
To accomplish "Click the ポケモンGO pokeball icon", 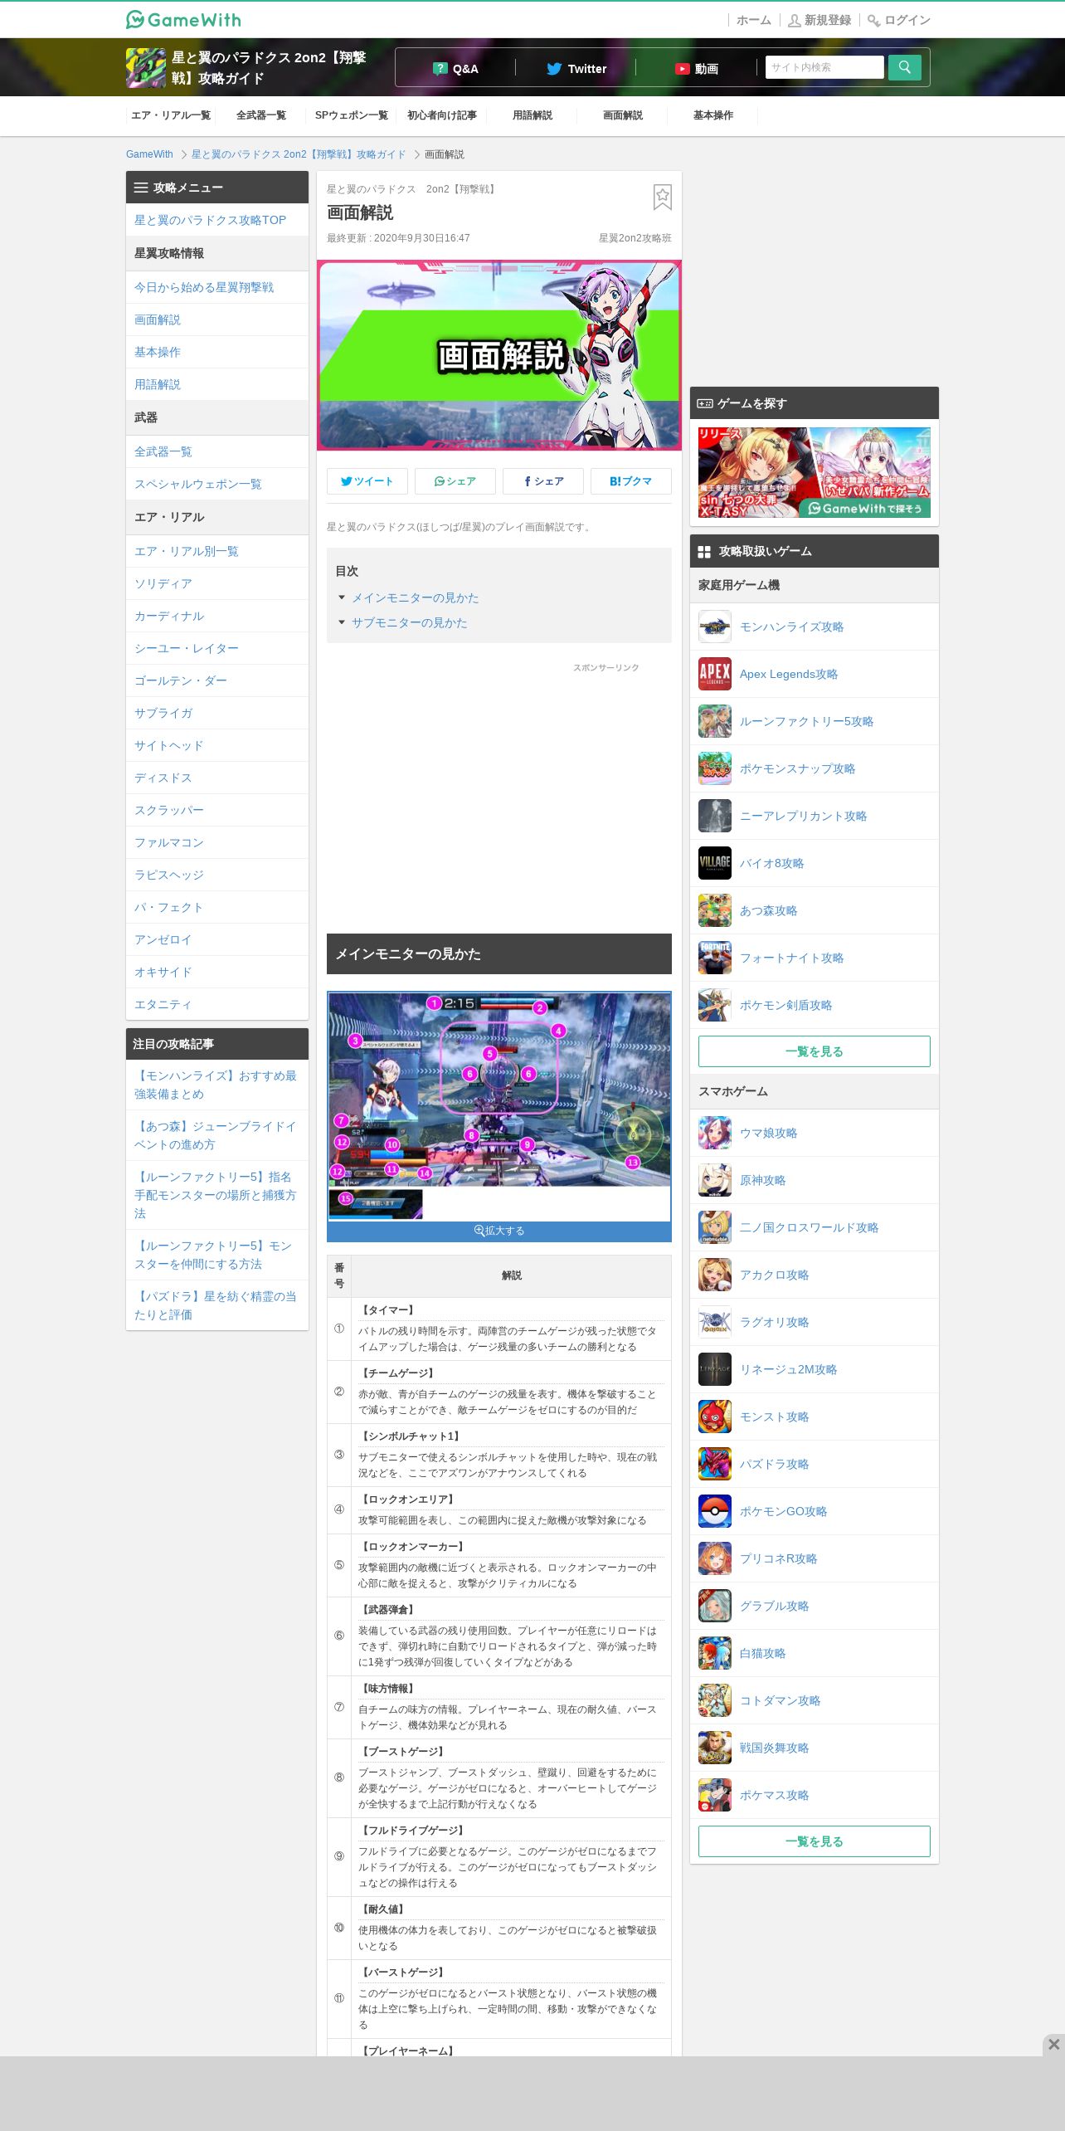I will point(715,1511).
